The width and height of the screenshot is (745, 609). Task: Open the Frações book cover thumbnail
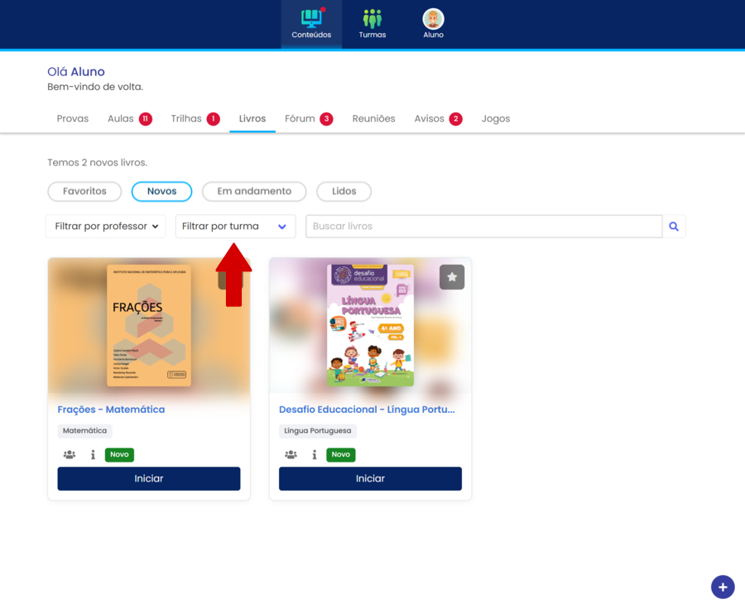pos(149,325)
